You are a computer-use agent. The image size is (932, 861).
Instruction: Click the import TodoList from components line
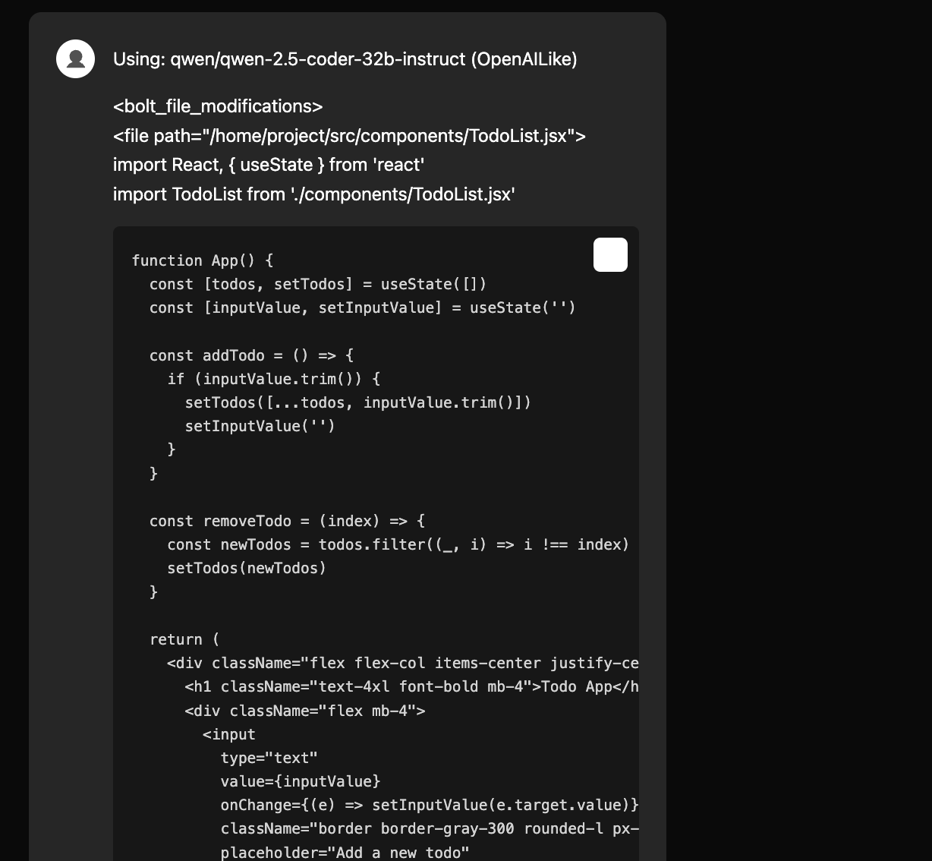click(x=313, y=194)
